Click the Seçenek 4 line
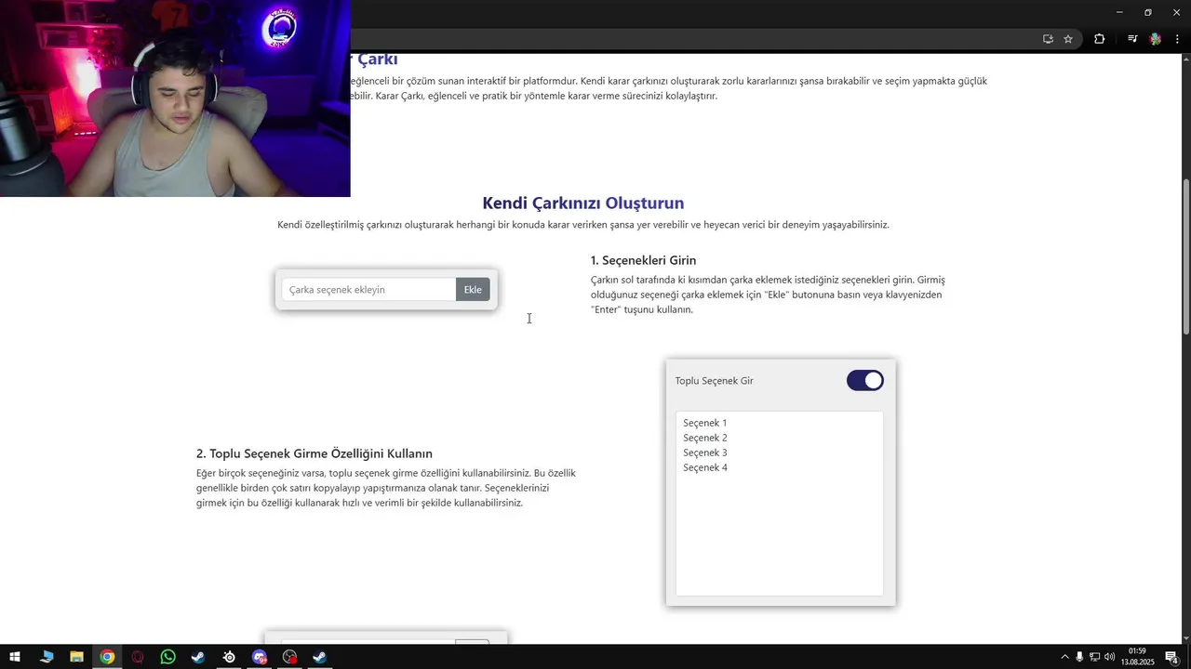Image resolution: width=1191 pixels, height=669 pixels. pos(705,467)
